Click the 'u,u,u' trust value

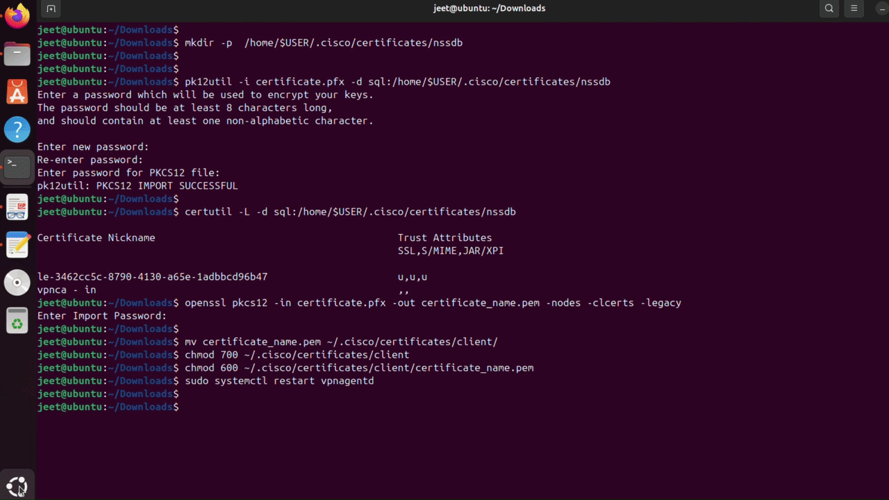click(x=413, y=277)
